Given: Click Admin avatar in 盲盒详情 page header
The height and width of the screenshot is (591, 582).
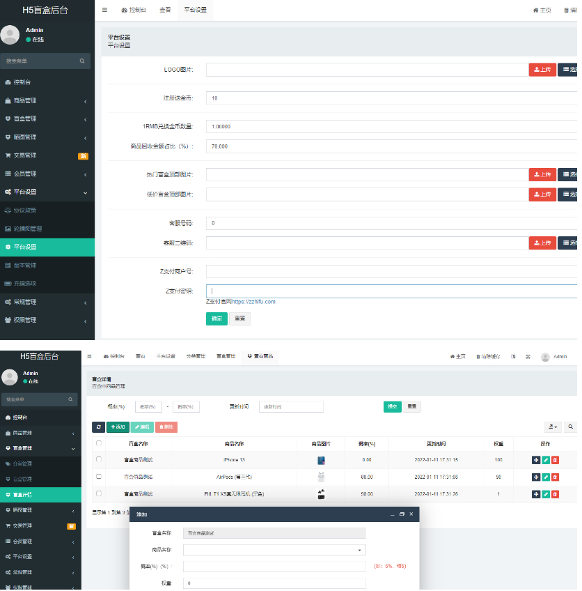Looking at the screenshot, I should pyautogui.click(x=545, y=357).
